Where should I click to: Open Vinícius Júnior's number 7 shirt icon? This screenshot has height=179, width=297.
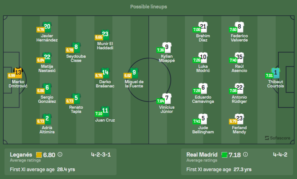coord(167,98)
